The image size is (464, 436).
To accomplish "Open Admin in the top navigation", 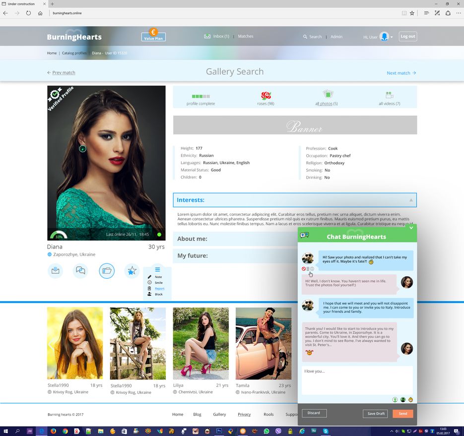I will [x=336, y=37].
